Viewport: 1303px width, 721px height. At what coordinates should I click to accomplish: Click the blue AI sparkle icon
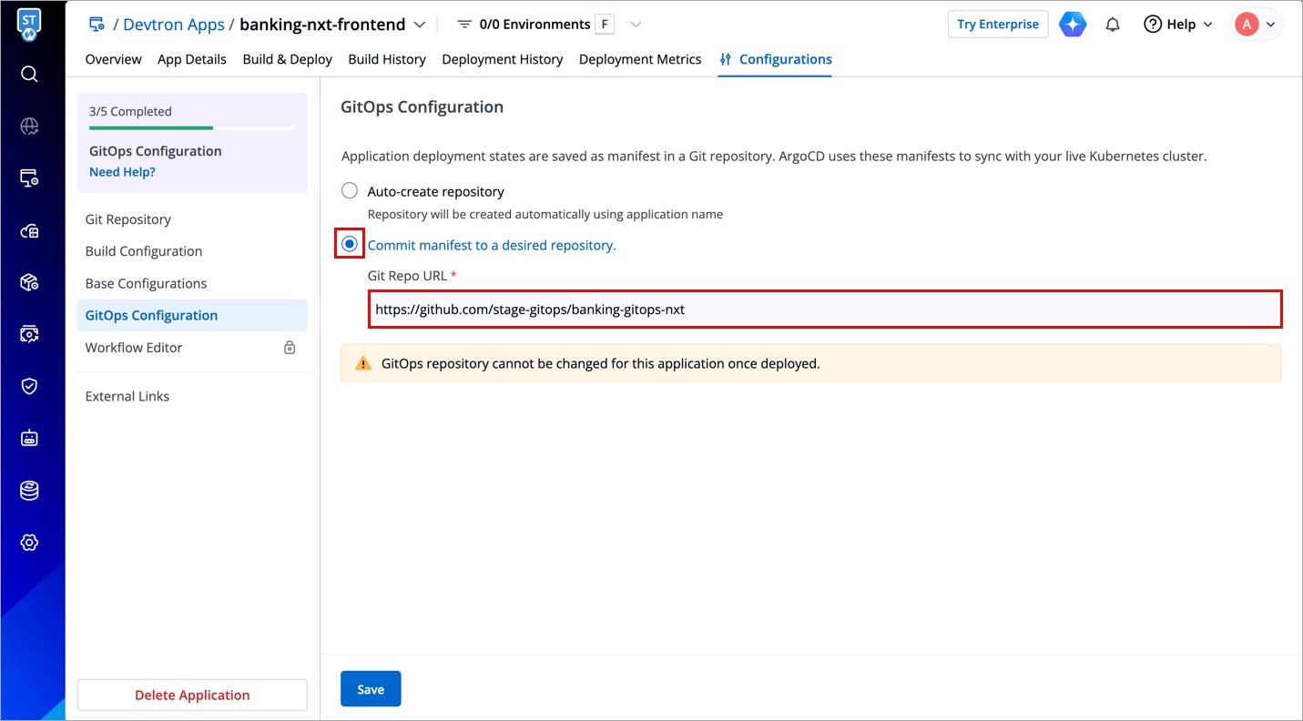1073,25
